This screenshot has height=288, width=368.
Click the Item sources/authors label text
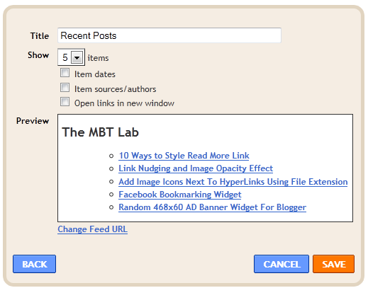pyautogui.click(x=115, y=89)
